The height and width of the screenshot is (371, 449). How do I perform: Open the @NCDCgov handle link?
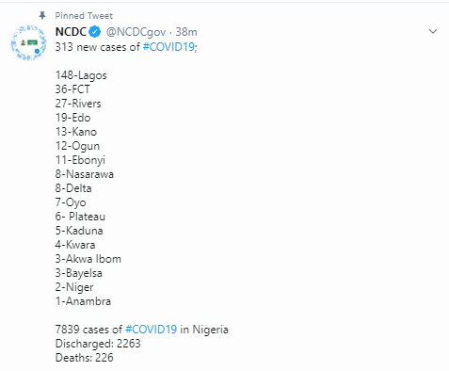136,32
